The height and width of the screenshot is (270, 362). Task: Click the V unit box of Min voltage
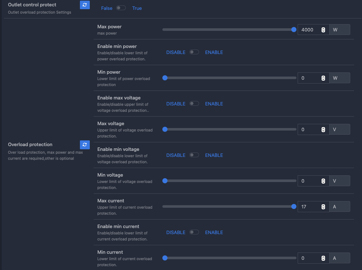[x=340, y=181]
